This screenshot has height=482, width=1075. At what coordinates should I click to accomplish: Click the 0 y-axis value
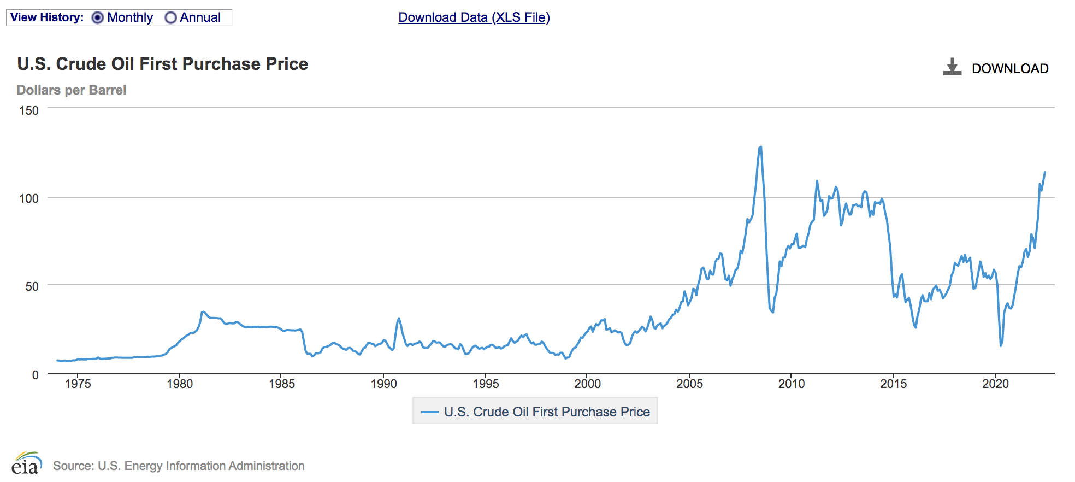click(x=36, y=375)
